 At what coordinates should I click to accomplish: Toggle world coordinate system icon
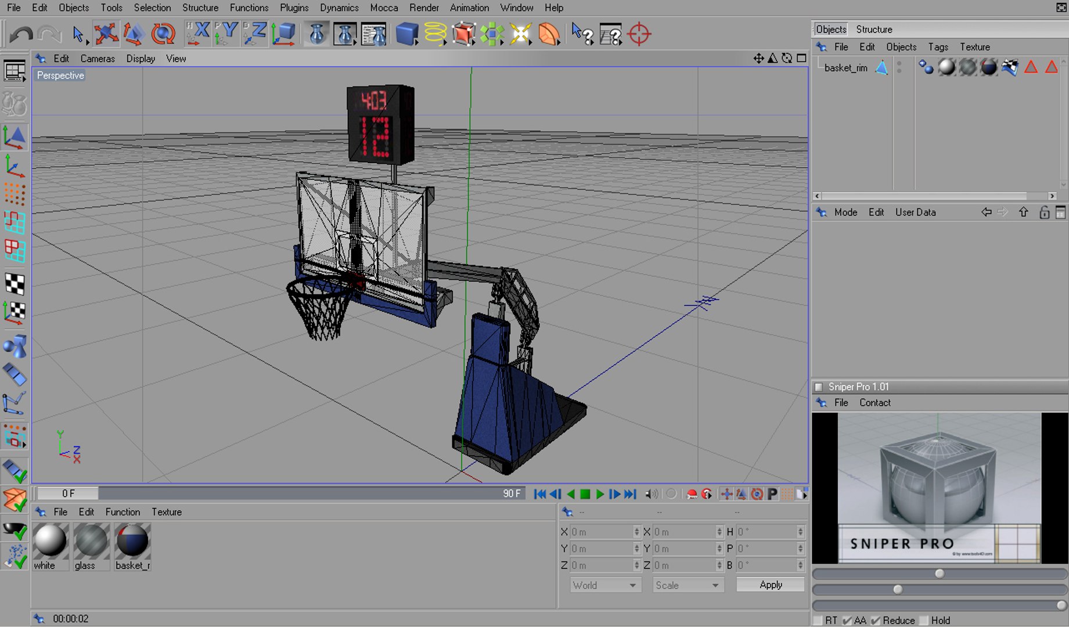click(284, 34)
